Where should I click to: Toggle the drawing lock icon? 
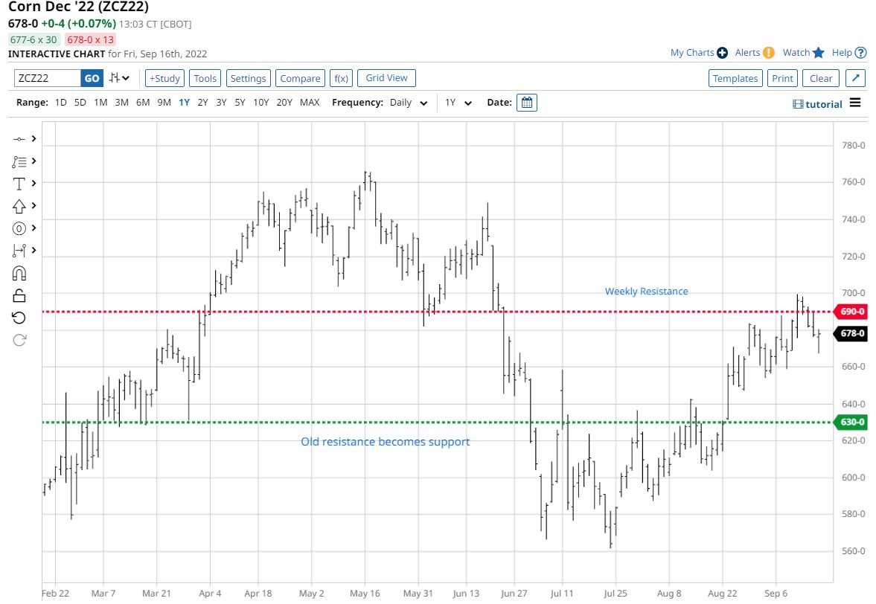tap(19, 295)
